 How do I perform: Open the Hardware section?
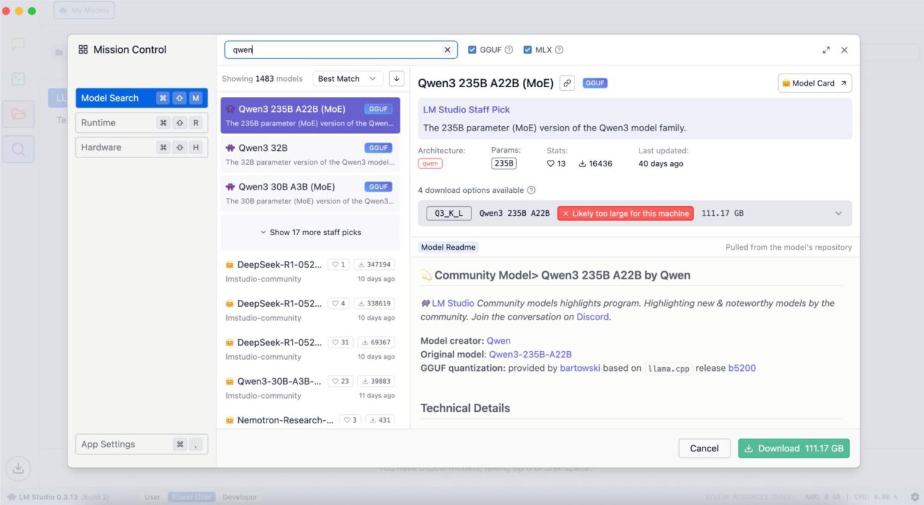click(141, 147)
